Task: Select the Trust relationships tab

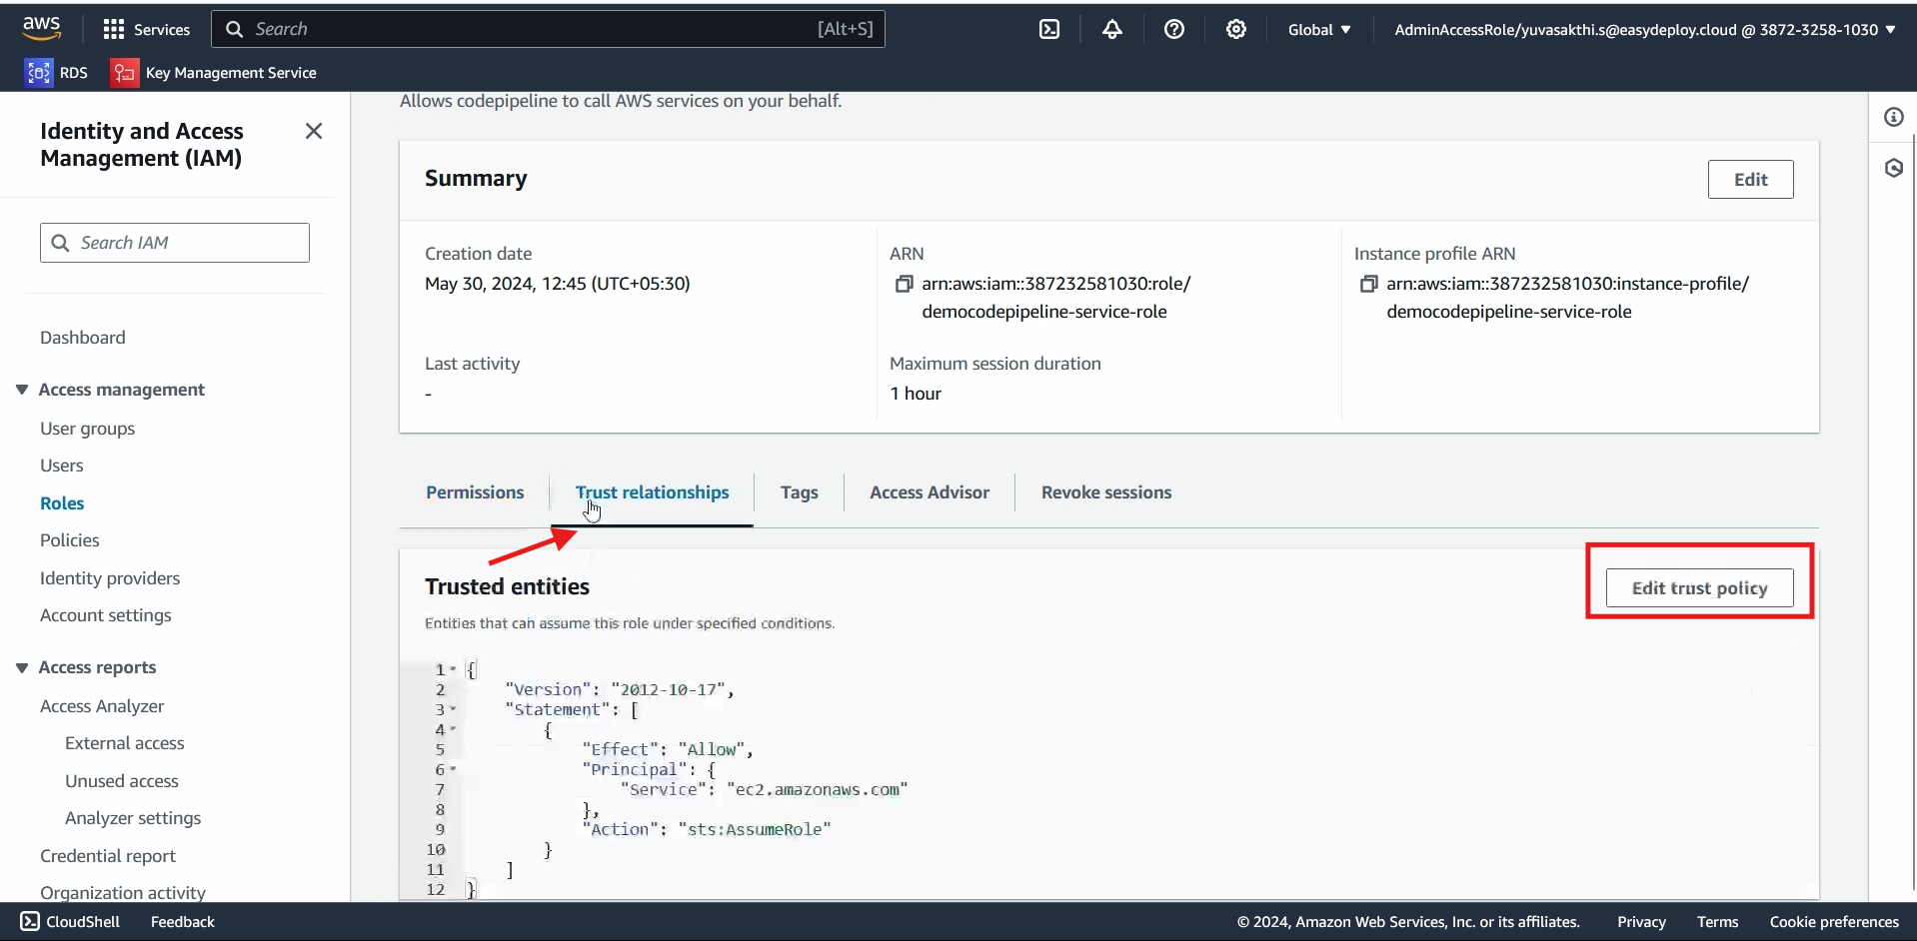Action: pos(652,492)
